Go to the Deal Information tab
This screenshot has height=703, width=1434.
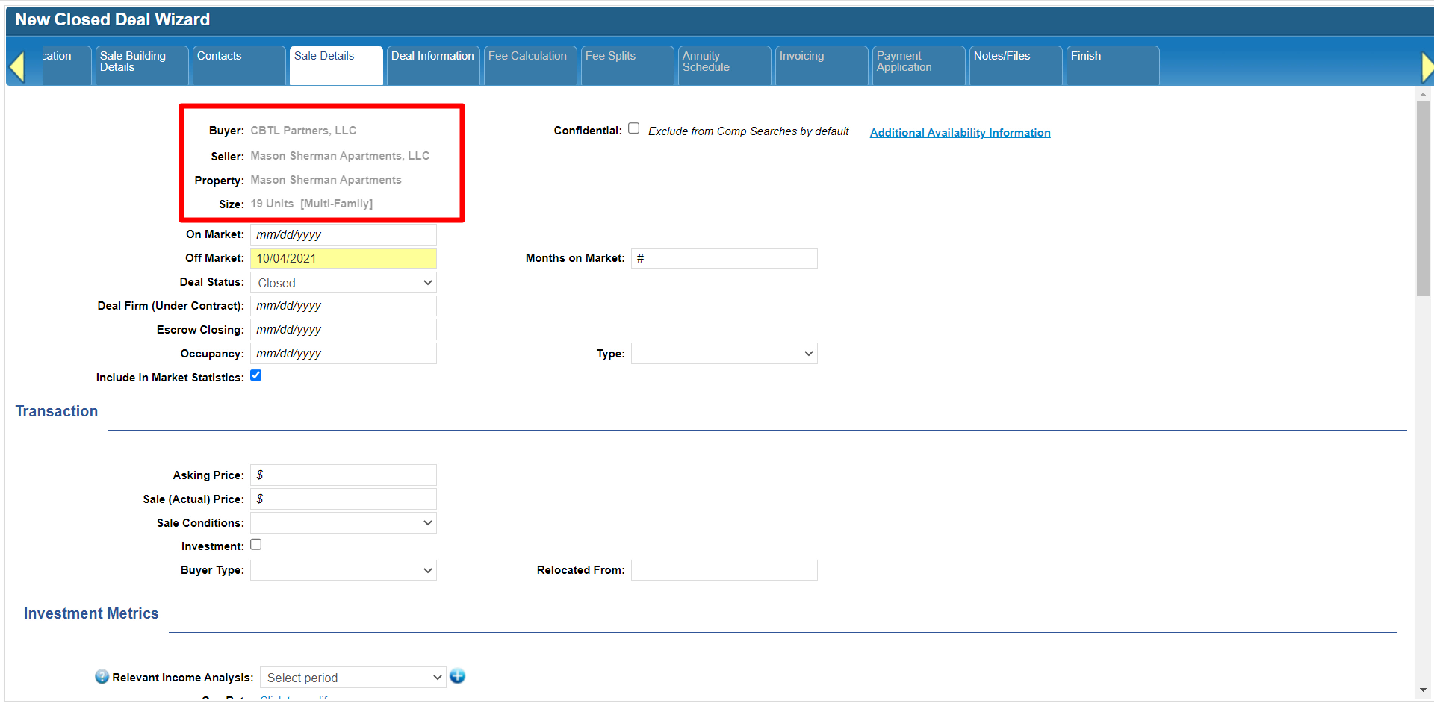coord(432,65)
